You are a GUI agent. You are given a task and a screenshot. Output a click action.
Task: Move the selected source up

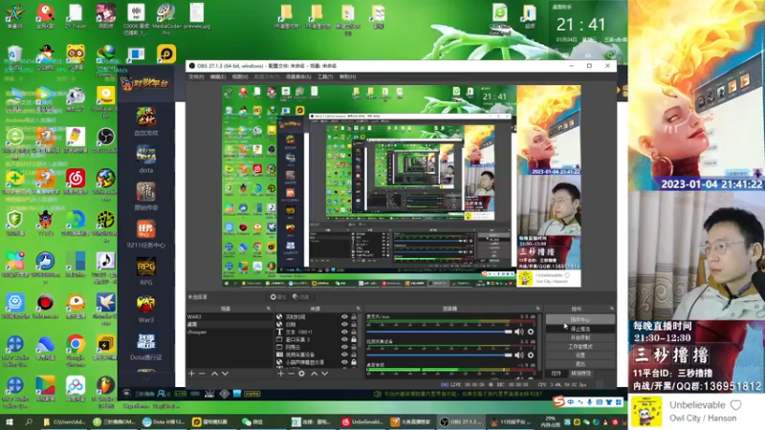tap(315, 374)
